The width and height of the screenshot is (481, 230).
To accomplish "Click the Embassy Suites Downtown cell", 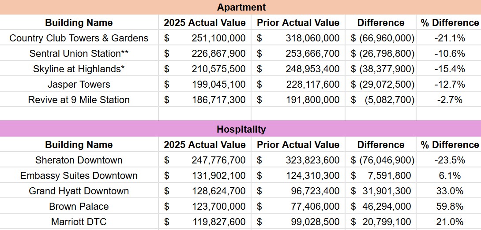I will [79, 175].
